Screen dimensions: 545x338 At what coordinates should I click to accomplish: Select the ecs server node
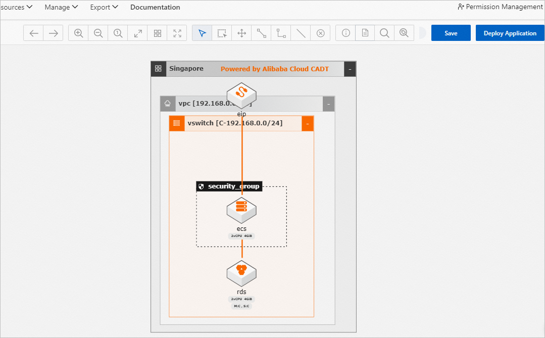coord(241,210)
